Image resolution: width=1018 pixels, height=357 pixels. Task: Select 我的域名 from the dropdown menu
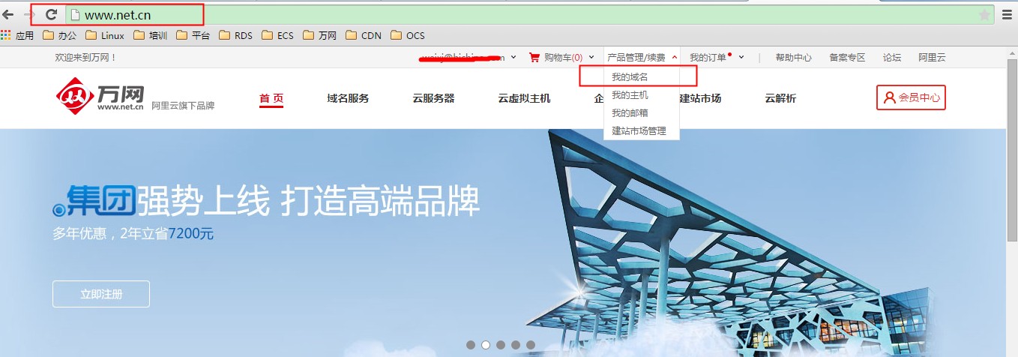(x=629, y=77)
